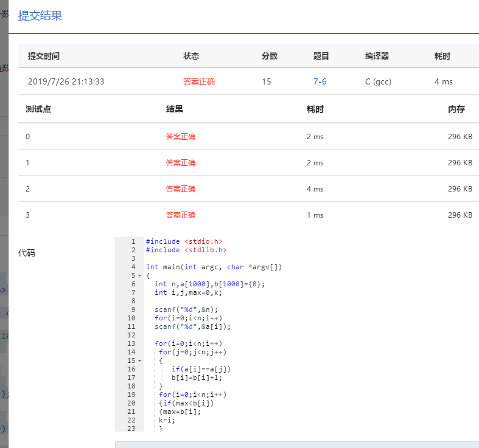Click the 编译器 column header
The image size is (479, 448).
[377, 56]
